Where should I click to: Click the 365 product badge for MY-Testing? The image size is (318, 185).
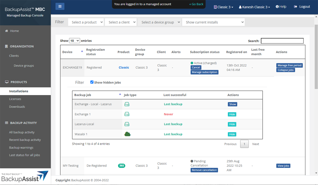(121, 166)
